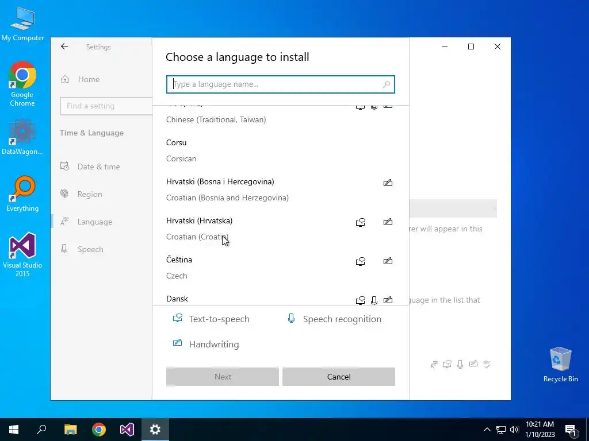Click handwriting icon in Dansk row
The image size is (589, 441).
(x=388, y=300)
